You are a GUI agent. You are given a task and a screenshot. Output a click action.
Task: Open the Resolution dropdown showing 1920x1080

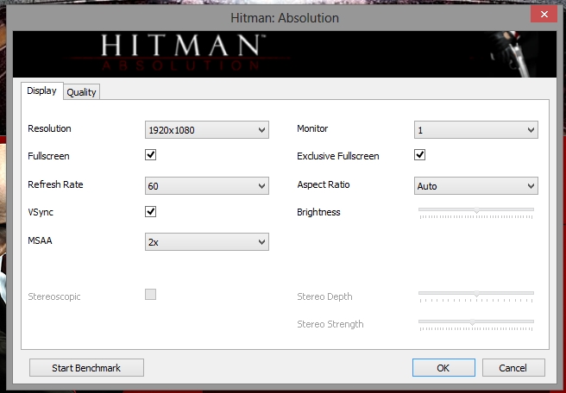(x=207, y=130)
